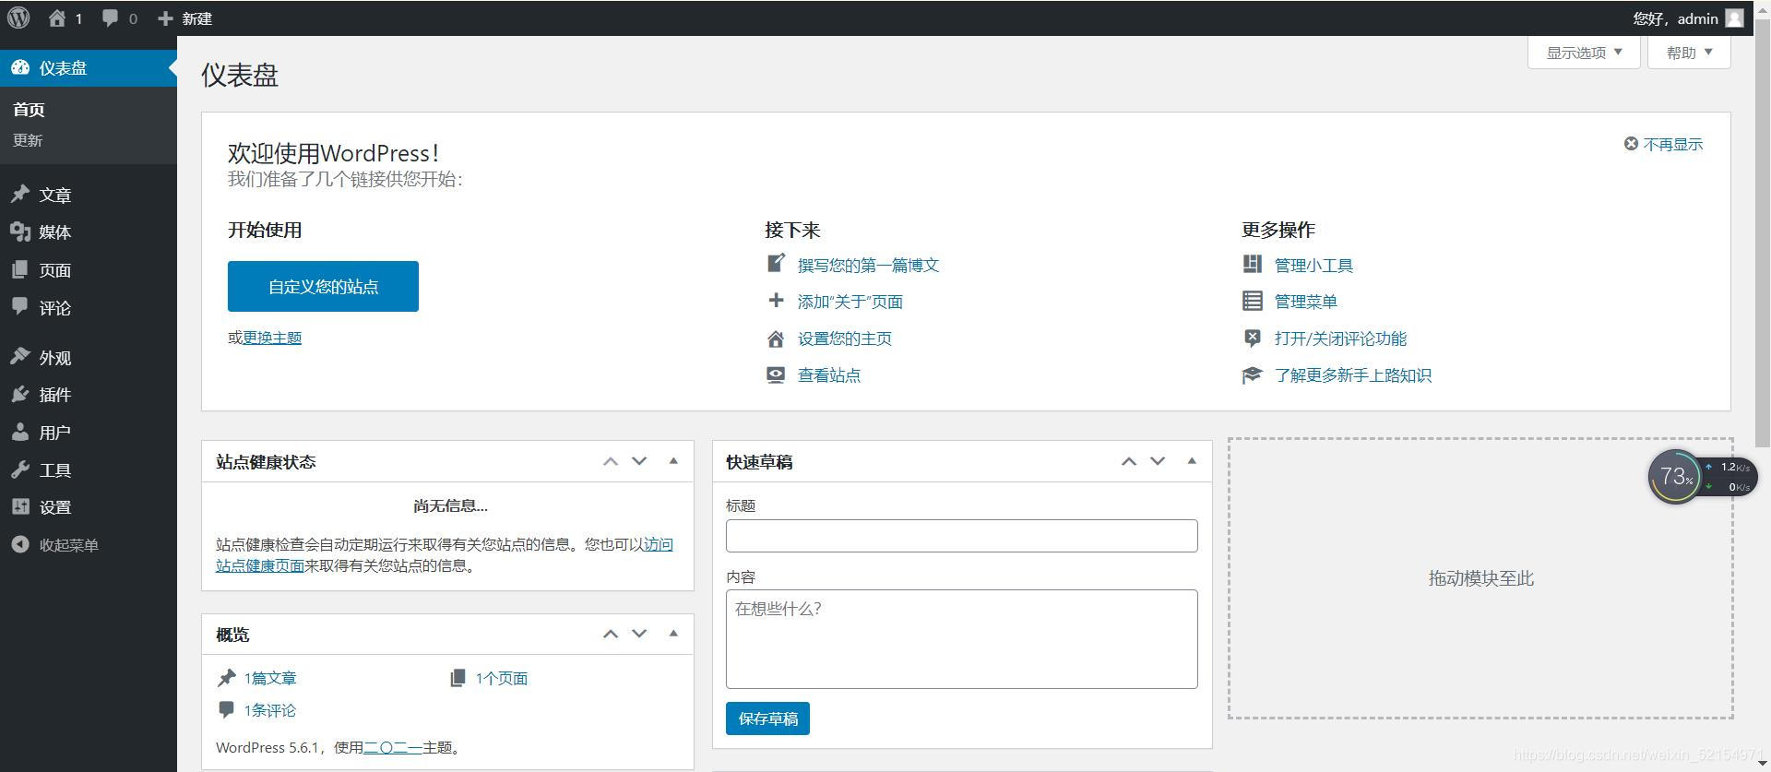Open comments bubble in admin bar

click(111, 18)
